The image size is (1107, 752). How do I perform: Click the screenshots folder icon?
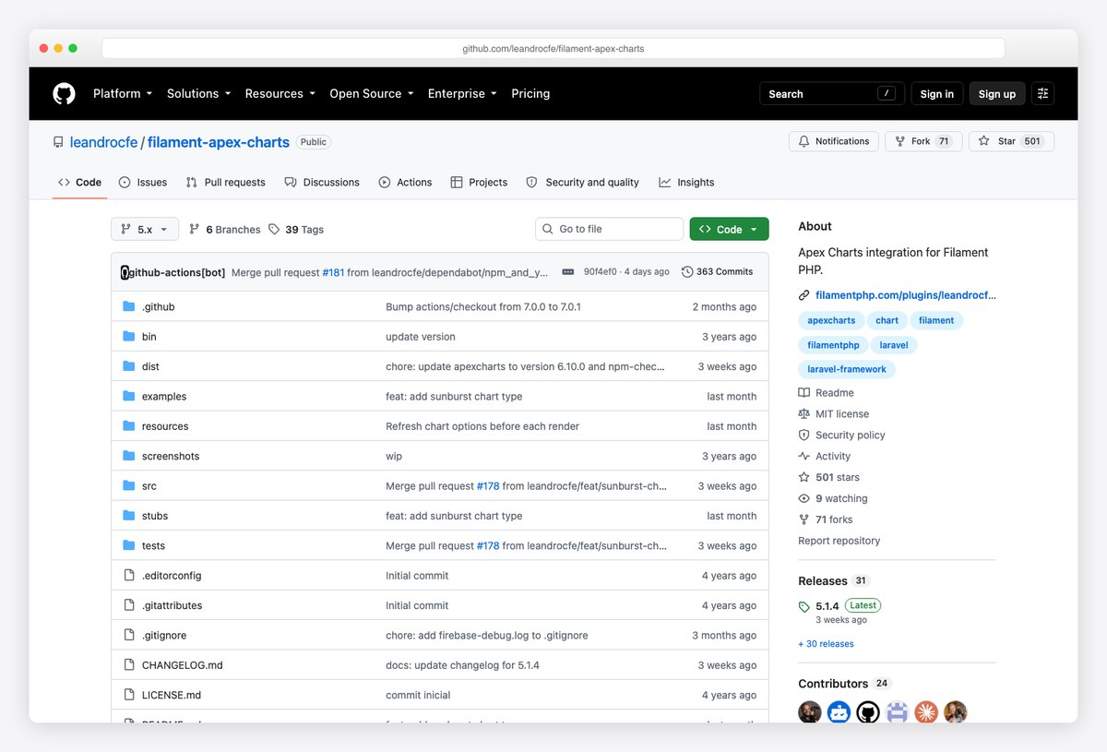point(129,456)
